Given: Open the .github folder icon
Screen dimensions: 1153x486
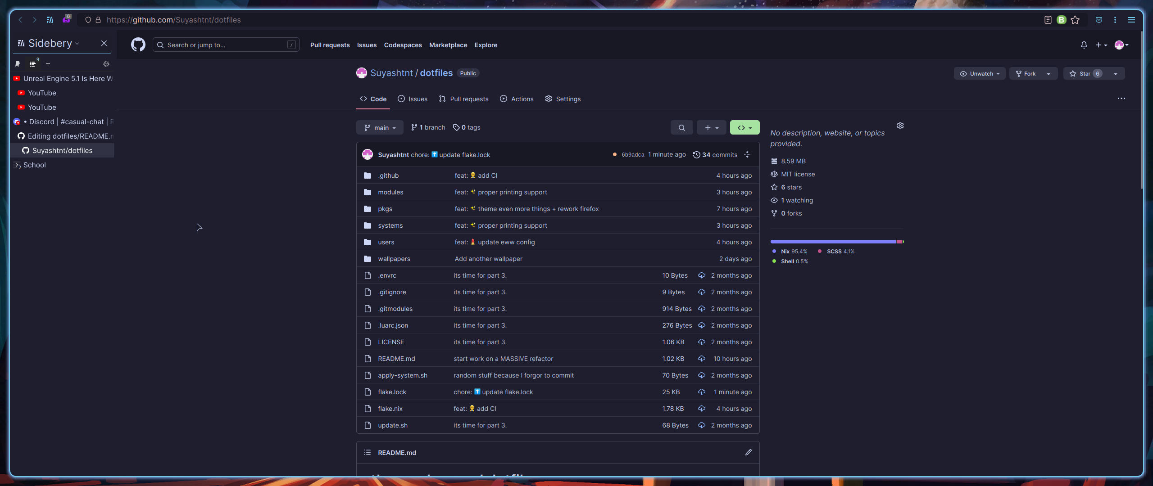Looking at the screenshot, I should (x=368, y=175).
